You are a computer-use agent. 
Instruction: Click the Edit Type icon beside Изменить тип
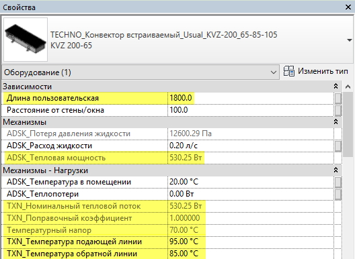(289, 71)
